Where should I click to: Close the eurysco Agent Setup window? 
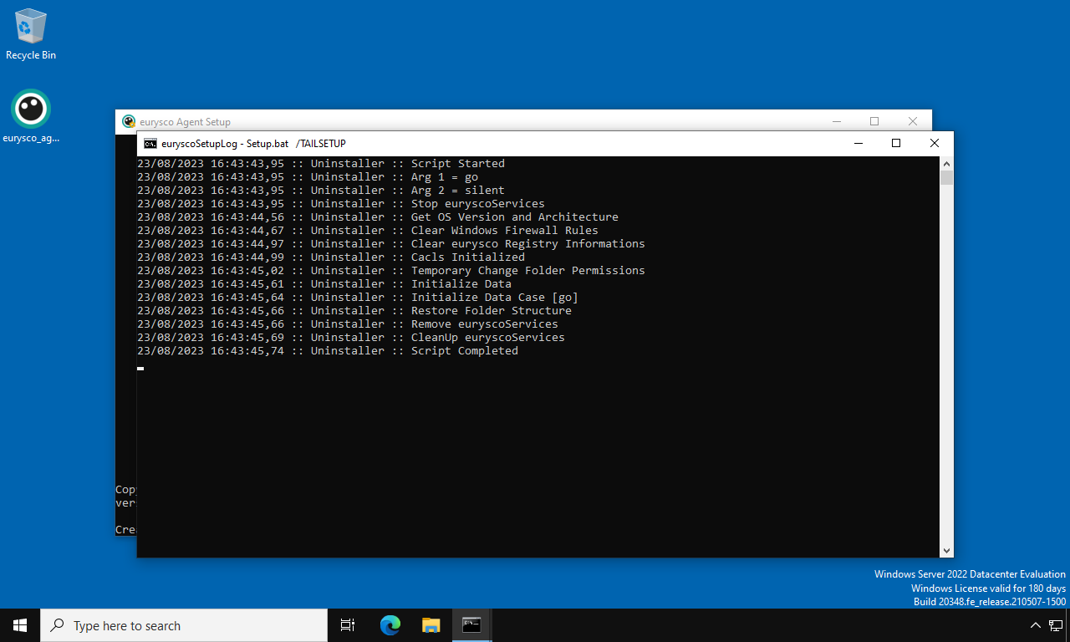click(913, 121)
